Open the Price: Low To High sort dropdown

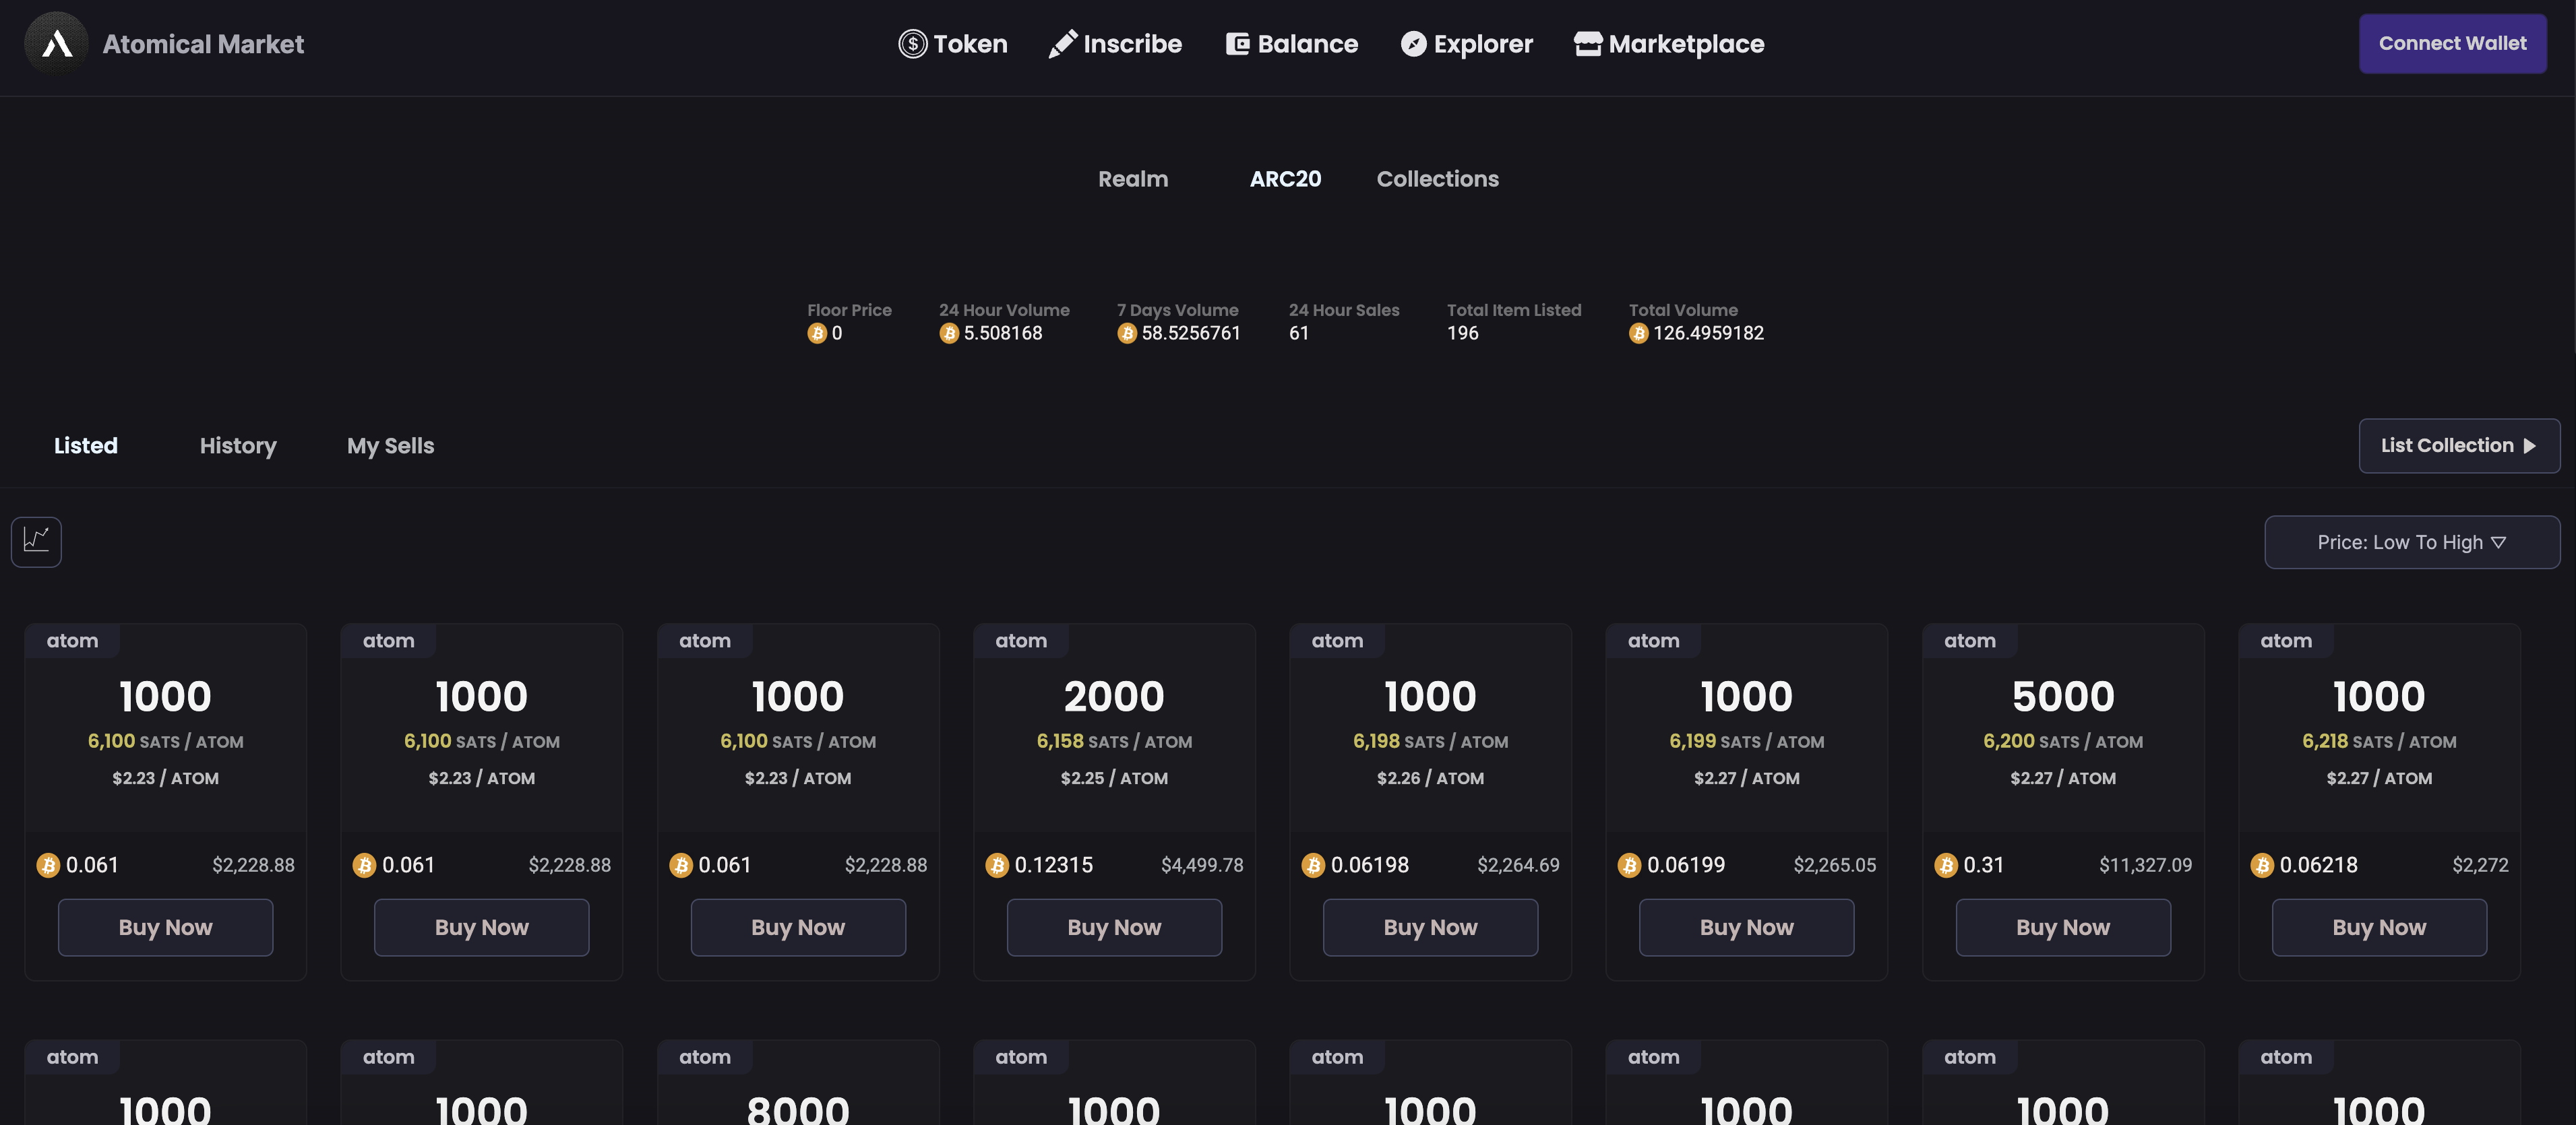click(2412, 542)
